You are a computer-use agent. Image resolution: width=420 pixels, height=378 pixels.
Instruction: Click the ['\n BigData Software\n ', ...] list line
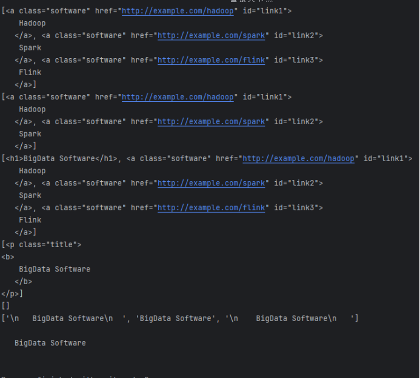[x=180, y=318]
